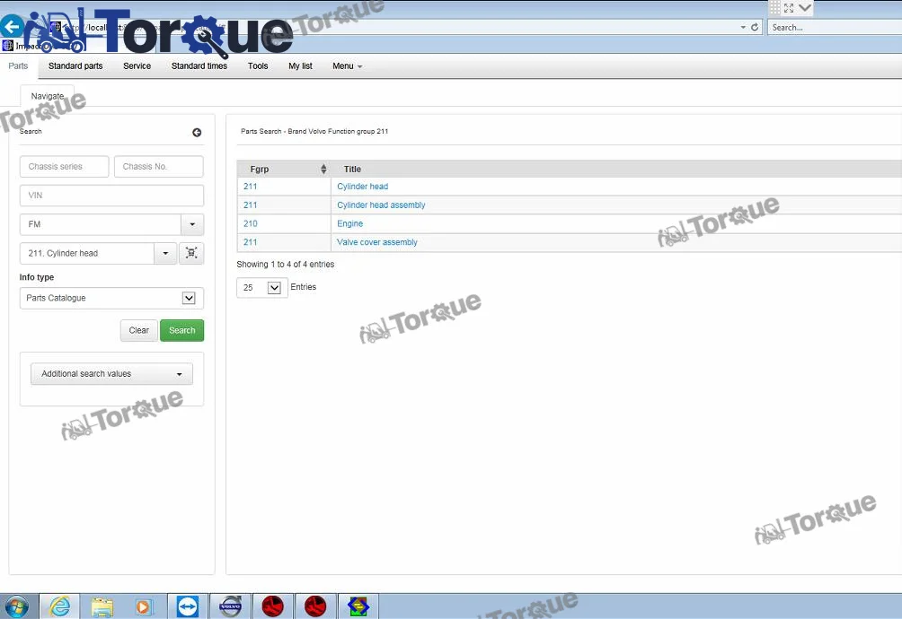Image resolution: width=902 pixels, height=619 pixels.
Task: Click the chevron down icon at top right
Action: click(x=805, y=8)
